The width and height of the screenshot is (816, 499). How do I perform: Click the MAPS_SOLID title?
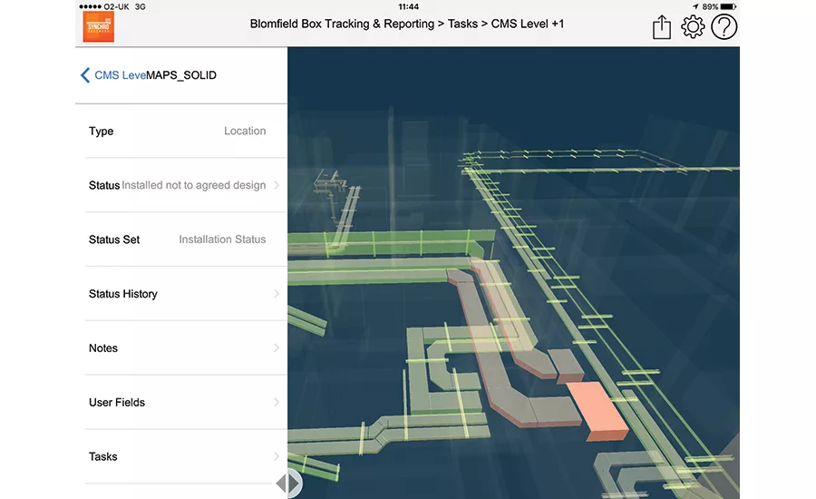[181, 75]
